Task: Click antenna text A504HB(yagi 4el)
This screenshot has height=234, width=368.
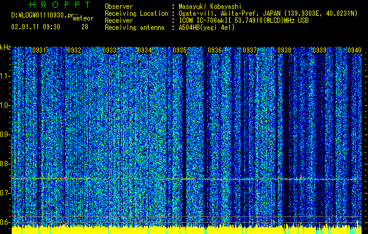Action: click(207, 27)
